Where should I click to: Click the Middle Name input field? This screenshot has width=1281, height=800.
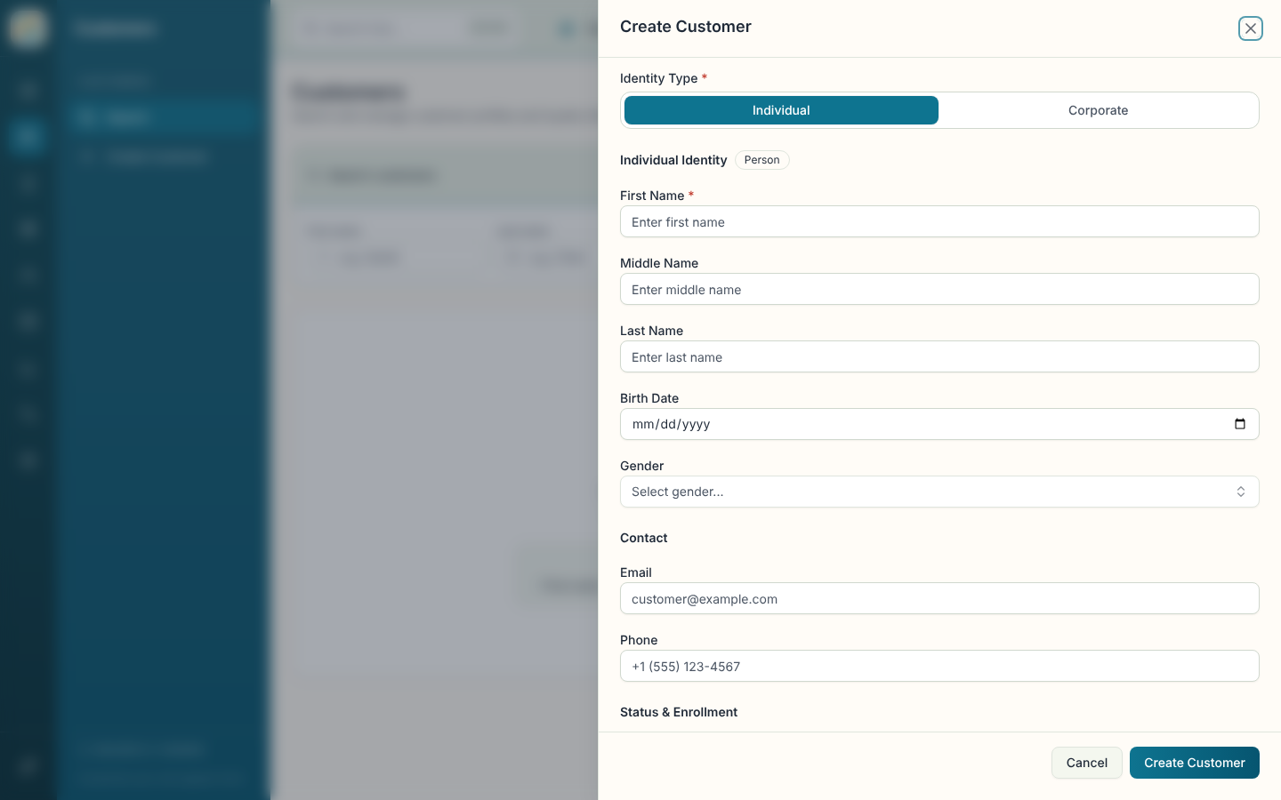939,290
